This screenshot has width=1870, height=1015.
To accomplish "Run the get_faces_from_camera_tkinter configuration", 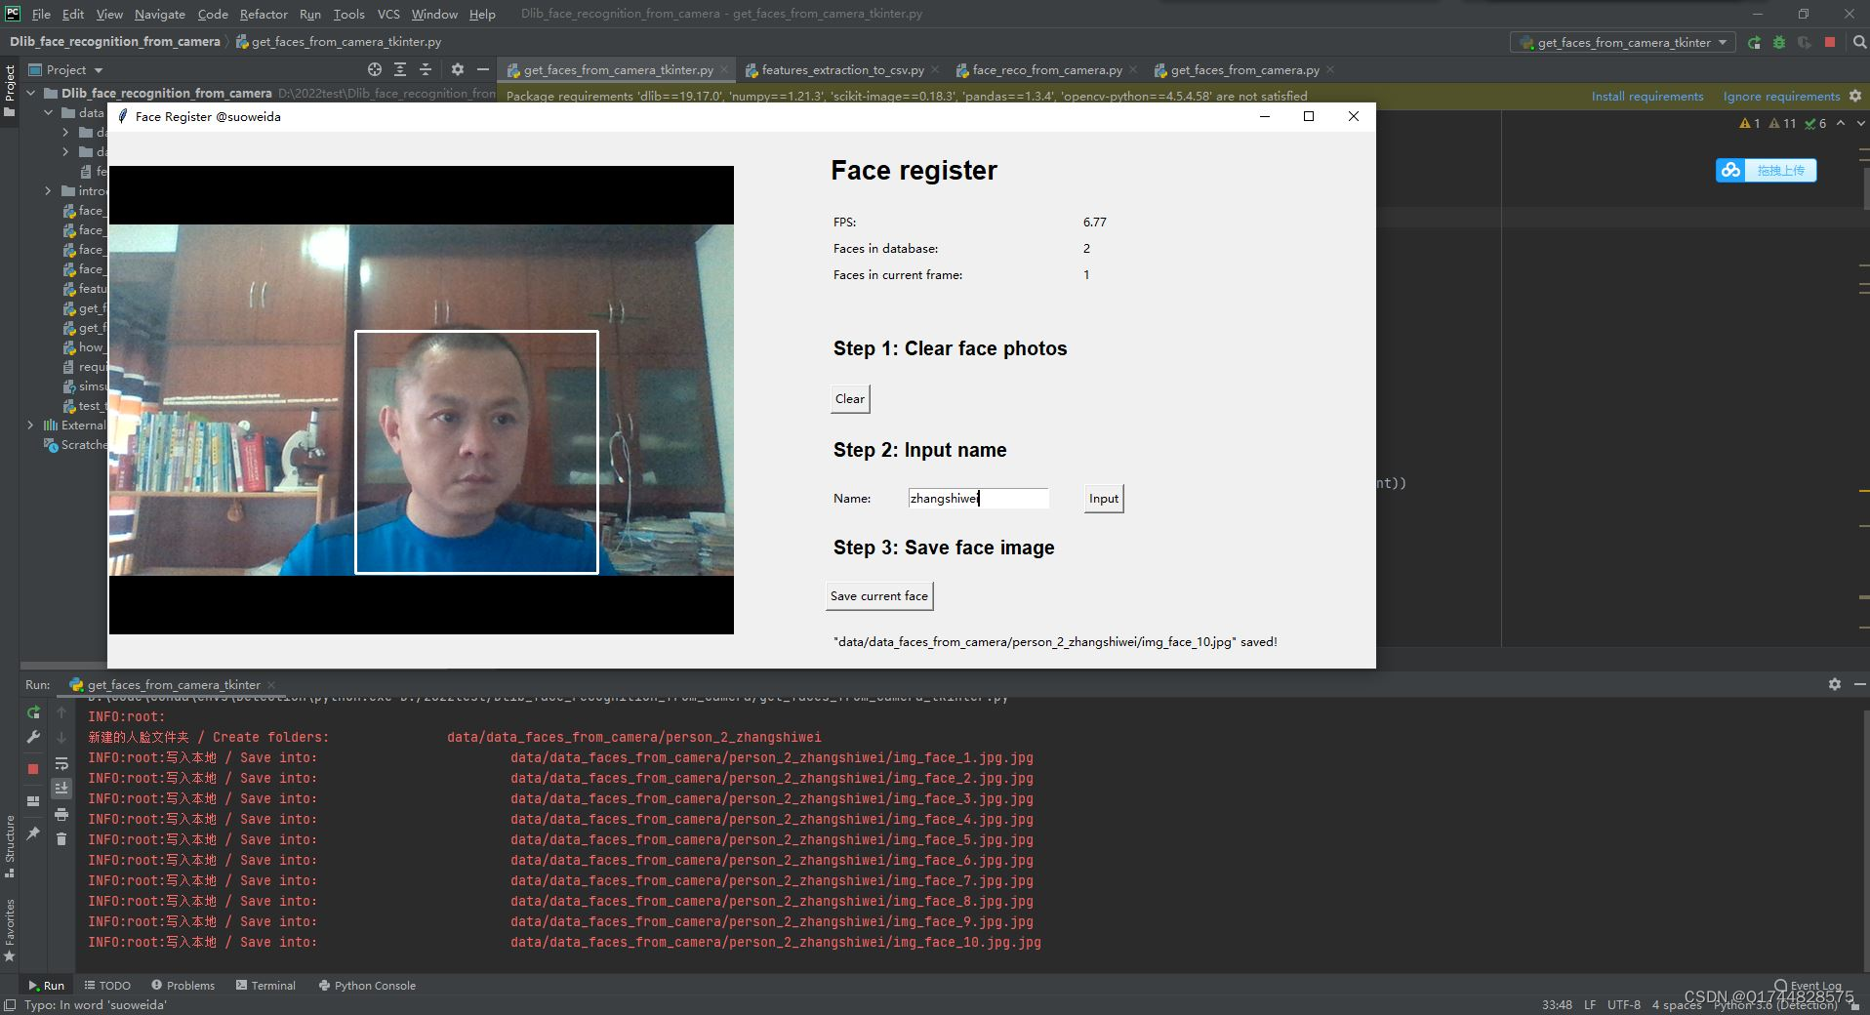I will [x=1755, y=42].
